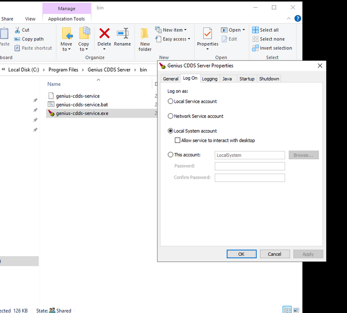The height and width of the screenshot is (313, 347).
Task: Select Network Service account option
Action: click(x=170, y=116)
